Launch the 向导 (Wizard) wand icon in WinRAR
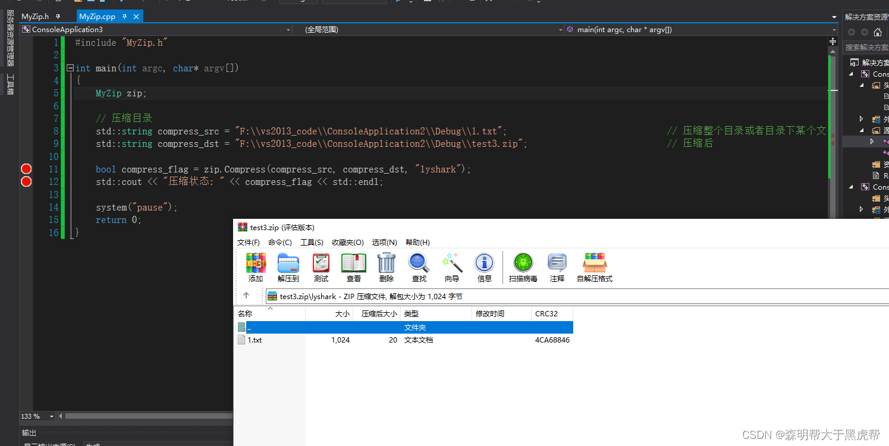The image size is (889, 446). pyautogui.click(x=452, y=262)
